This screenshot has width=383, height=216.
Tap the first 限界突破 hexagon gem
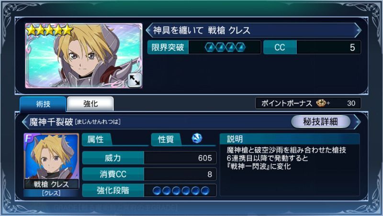click(209, 47)
